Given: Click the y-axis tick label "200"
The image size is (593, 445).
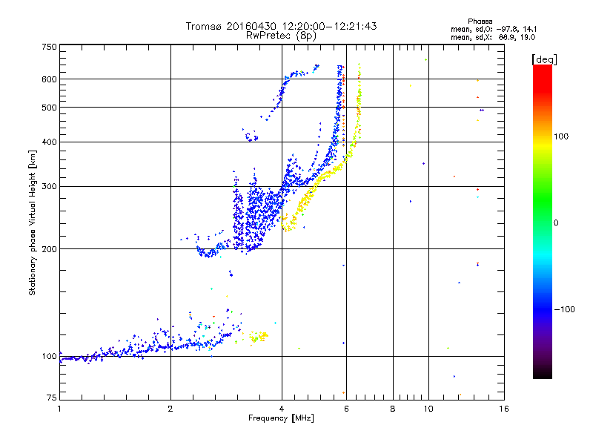Looking at the screenshot, I should pos(49,249).
